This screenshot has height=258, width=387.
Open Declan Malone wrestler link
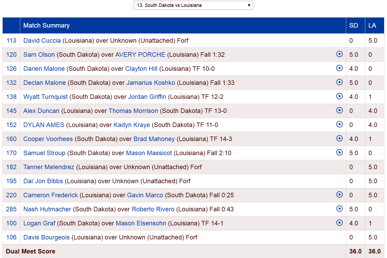[45, 83]
